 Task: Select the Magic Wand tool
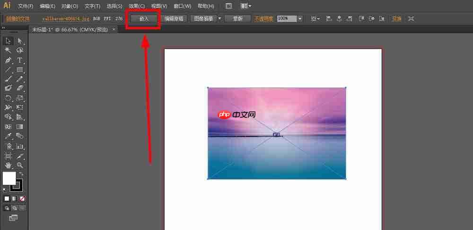click(8, 50)
